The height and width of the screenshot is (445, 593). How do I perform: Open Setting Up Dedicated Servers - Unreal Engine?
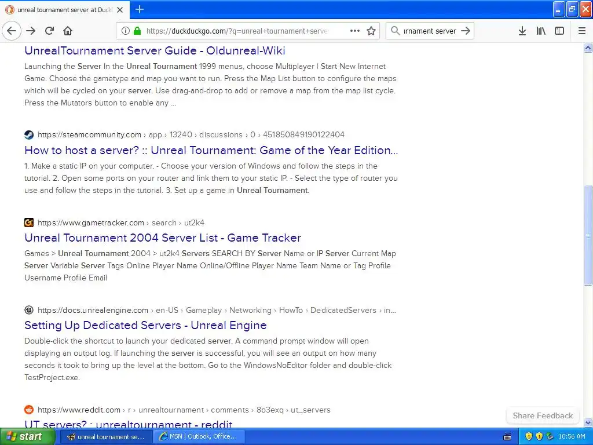(x=145, y=326)
